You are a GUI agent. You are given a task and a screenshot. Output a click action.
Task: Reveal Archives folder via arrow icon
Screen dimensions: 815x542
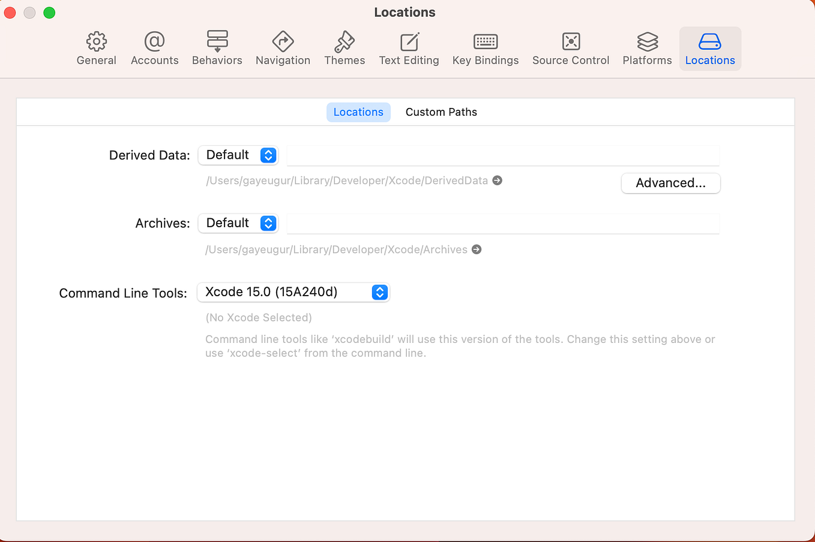pos(477,249)
